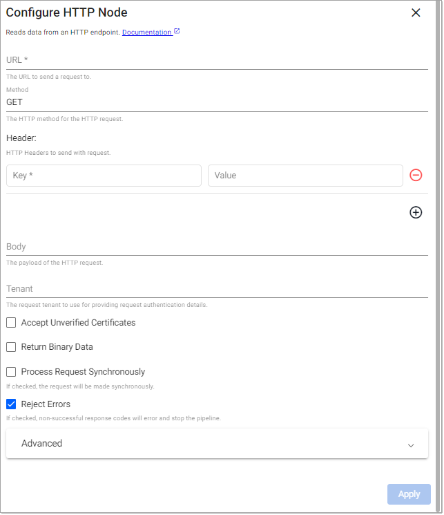
Task: Remove the header row with minus icon
Action: coord(416,175)
